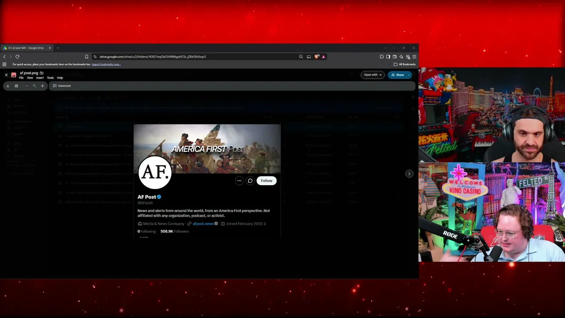
Task: Zoom out of the image preview
Action: point(26,86)
